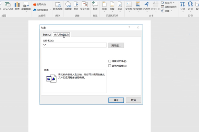
Task: Open the screenshot (屏幕截图) tool
Action: tap(26, 6)
